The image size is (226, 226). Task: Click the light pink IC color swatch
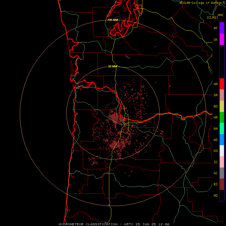[x=222, y=162]
